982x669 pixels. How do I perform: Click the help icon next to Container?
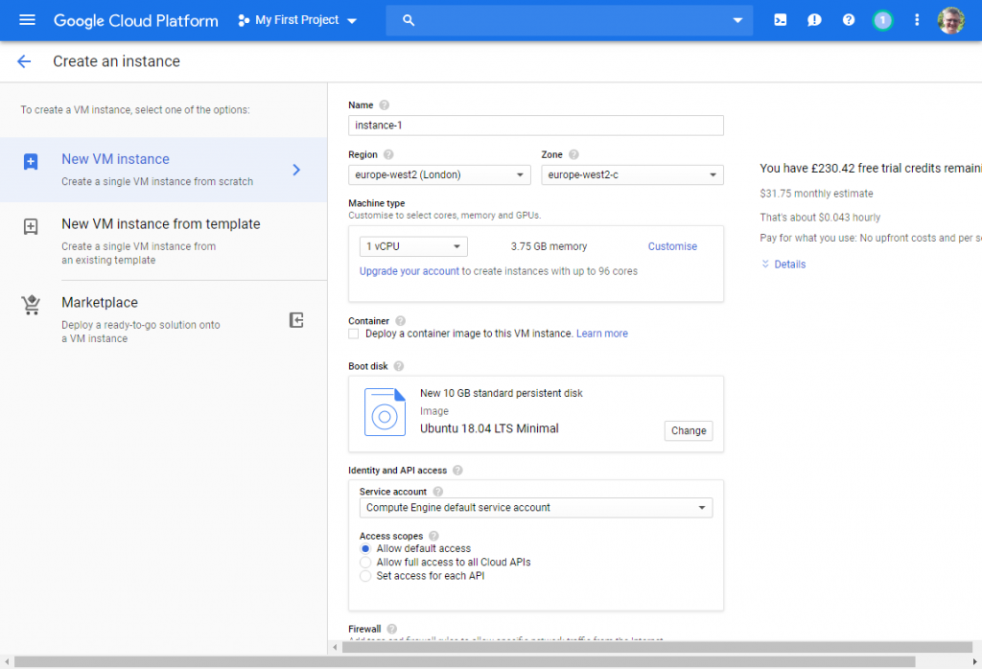pos(400,321)
